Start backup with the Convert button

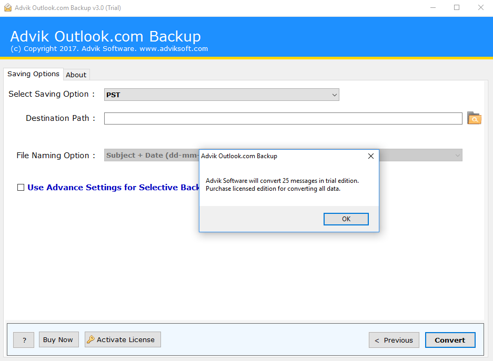coord(450,340)
